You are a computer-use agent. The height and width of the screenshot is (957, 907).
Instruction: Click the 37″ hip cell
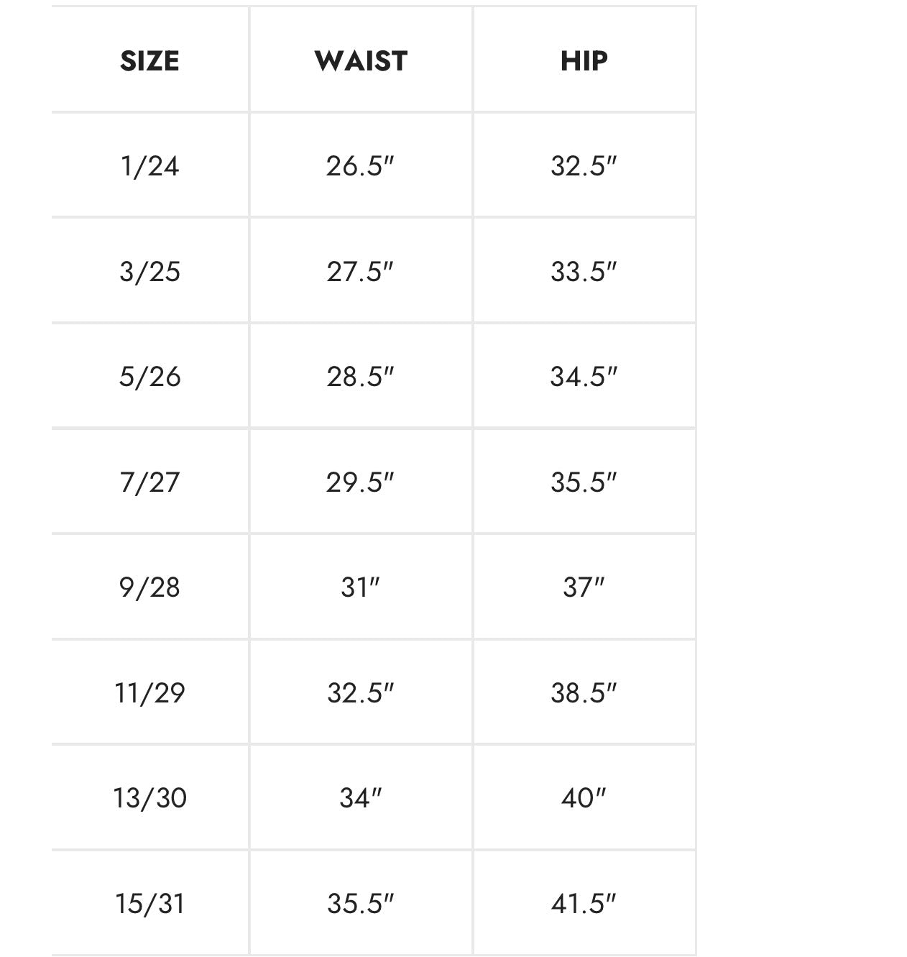tap(584, 587)
